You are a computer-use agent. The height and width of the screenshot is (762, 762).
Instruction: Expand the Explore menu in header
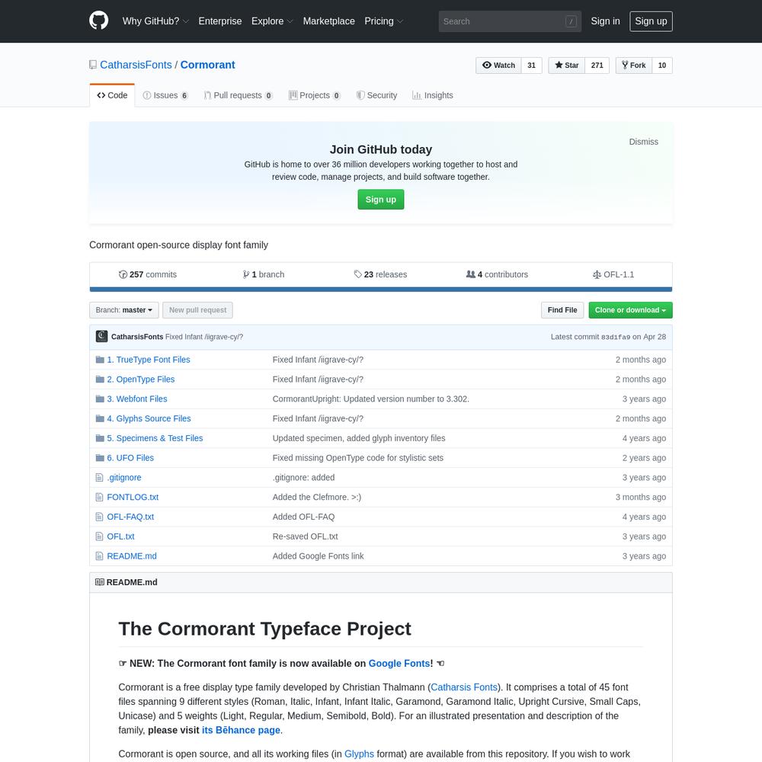[x=272, y=21]
